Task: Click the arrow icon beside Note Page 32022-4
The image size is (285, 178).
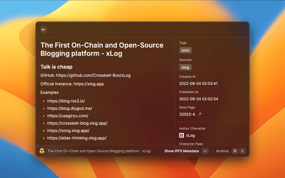Action: click(199, 114)
